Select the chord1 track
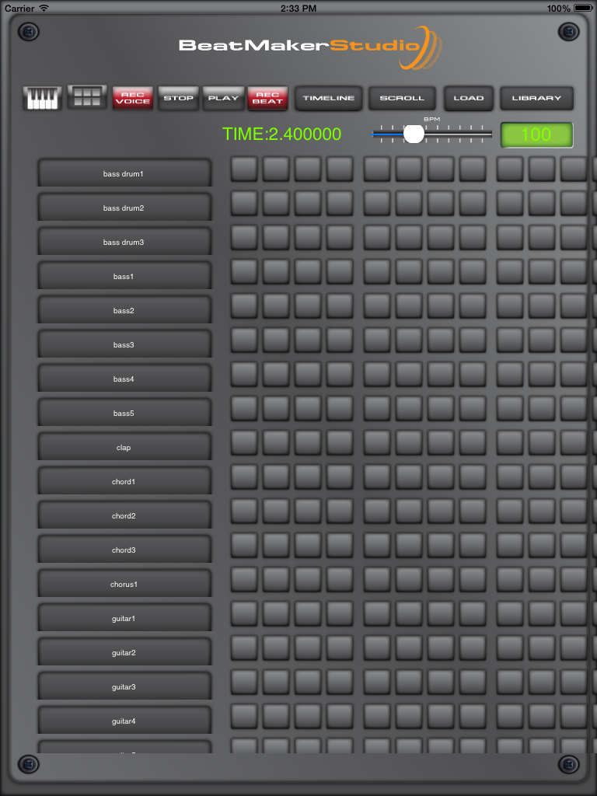Screen dimensions: 597x796 tap(124, 480)
